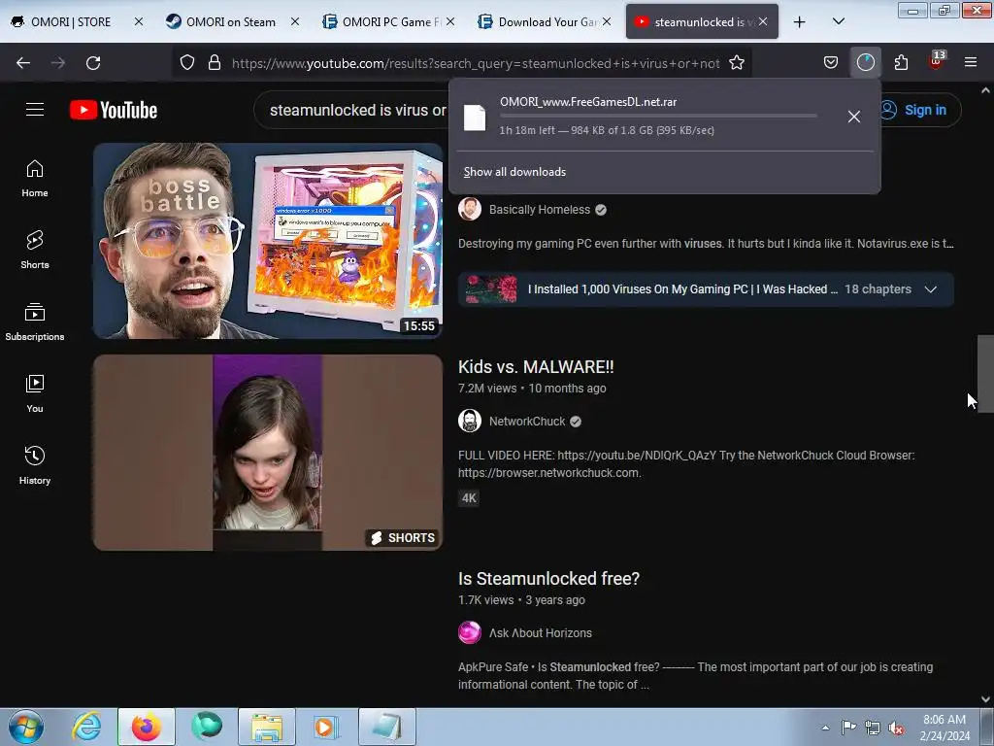
Task: Open the Action Center flag tray icon
Action: tap(848, 728)
